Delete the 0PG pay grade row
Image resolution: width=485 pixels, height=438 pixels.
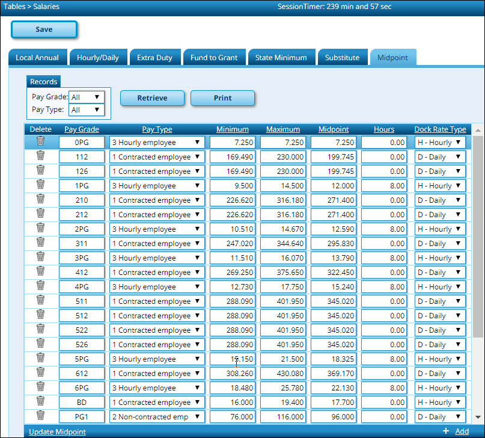40,141
